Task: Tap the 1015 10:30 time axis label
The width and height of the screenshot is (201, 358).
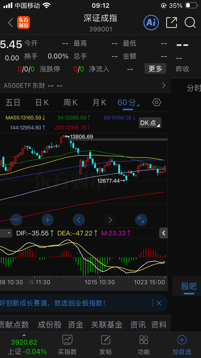Action: coord(100,282)
